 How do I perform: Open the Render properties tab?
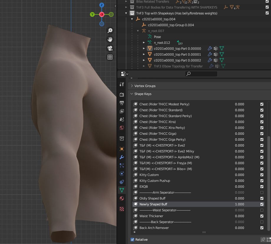pyautogui.click(x=122, y=94)
